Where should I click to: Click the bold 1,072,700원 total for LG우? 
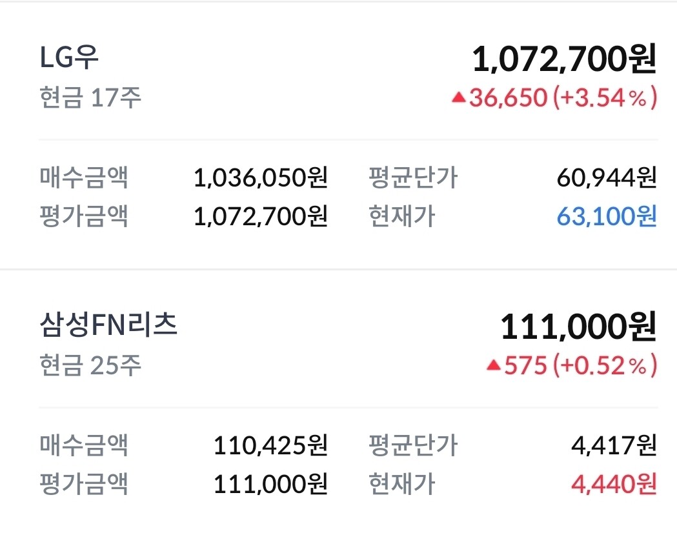(x=563, y=59)
